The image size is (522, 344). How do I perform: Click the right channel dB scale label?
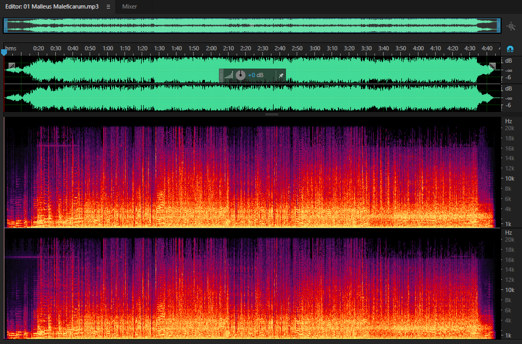click(x=509, y=88)
